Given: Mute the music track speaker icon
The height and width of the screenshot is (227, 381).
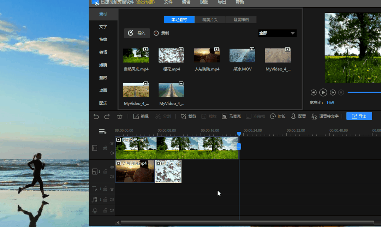Looking at the screenshot, I should [x=112, y=200].
